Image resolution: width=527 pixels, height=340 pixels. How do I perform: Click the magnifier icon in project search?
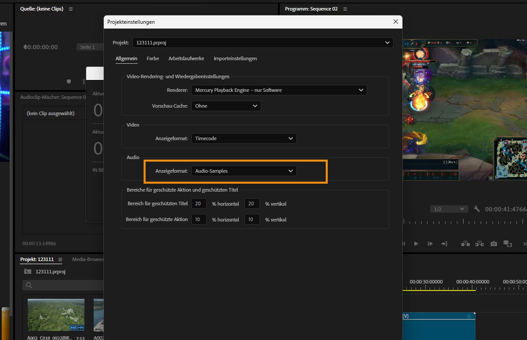(29, 285)
